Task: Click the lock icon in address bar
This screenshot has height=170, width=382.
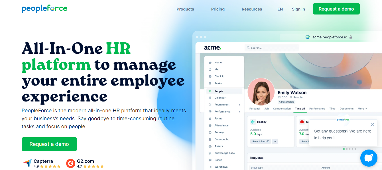Action: click(x=350, y=37)
